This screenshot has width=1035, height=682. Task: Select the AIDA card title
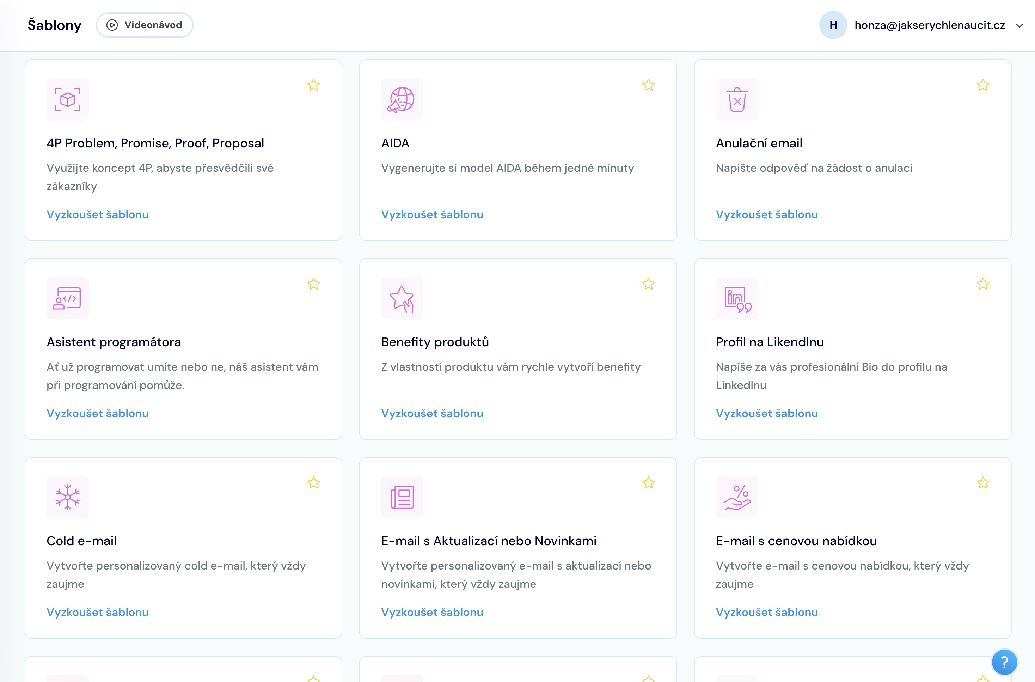pyautogui.click(x=395, y=143)
